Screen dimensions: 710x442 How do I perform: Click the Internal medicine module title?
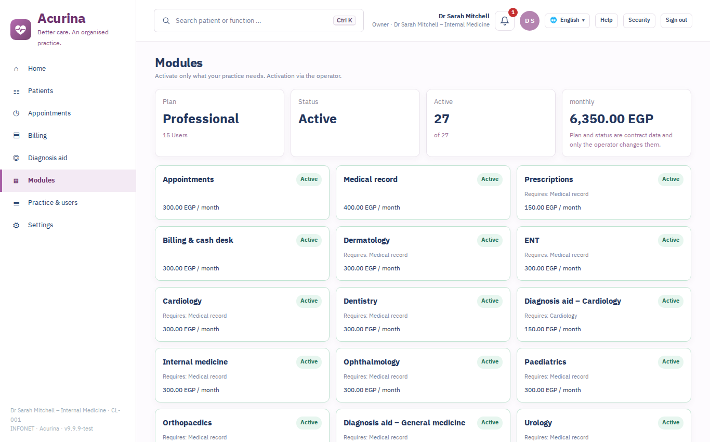pyautogui.click(x=195, y=362)
